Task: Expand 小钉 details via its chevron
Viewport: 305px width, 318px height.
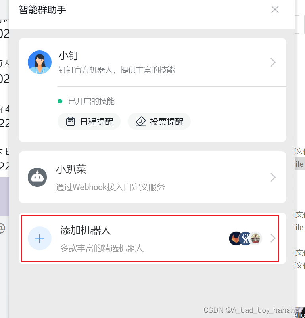Action: click(x=273, y=62)
